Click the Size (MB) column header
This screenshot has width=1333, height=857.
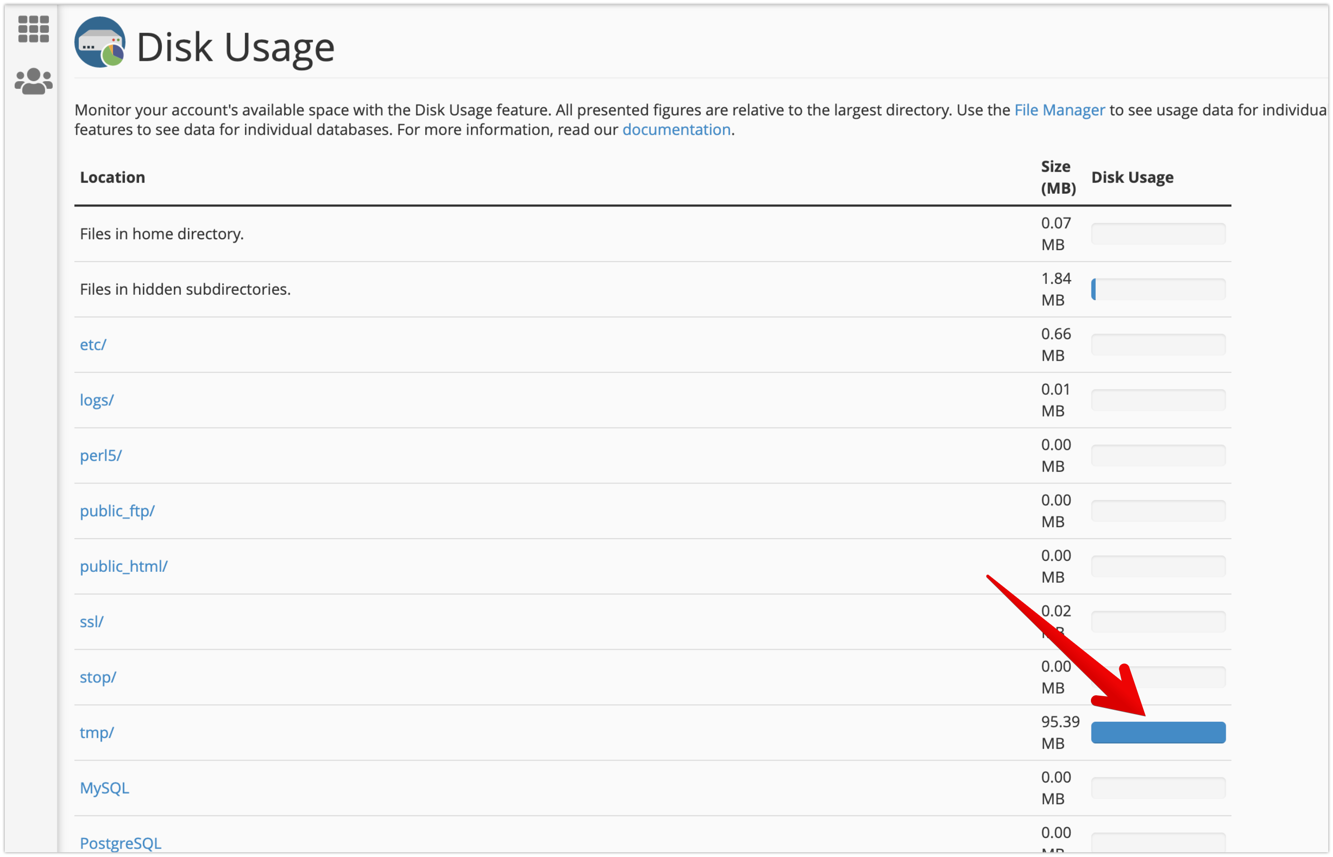tap(1058, 177)
